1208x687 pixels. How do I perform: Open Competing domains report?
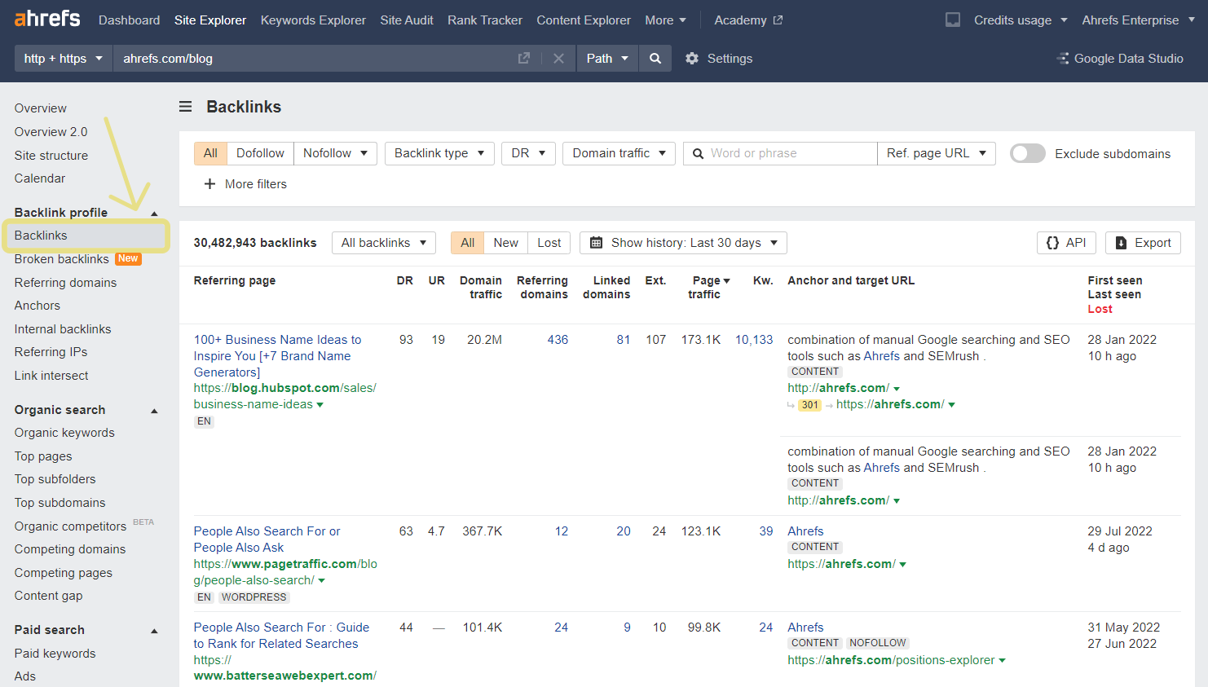[69, 549]
